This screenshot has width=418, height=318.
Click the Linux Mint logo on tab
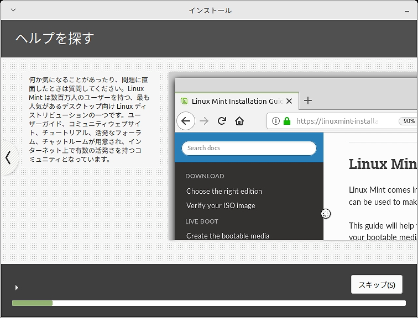(x=184, y=101)
